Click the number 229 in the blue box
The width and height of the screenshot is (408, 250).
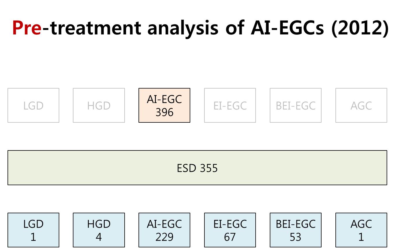pos(164,237)
